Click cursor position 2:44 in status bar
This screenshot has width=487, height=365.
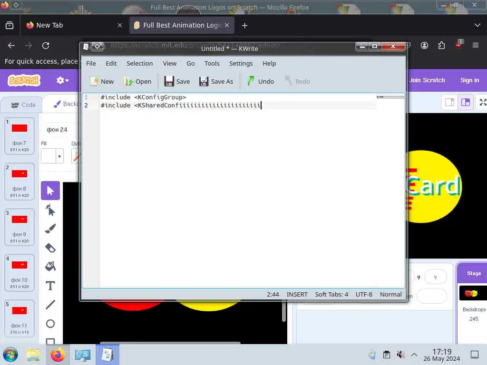coord(273,294)
